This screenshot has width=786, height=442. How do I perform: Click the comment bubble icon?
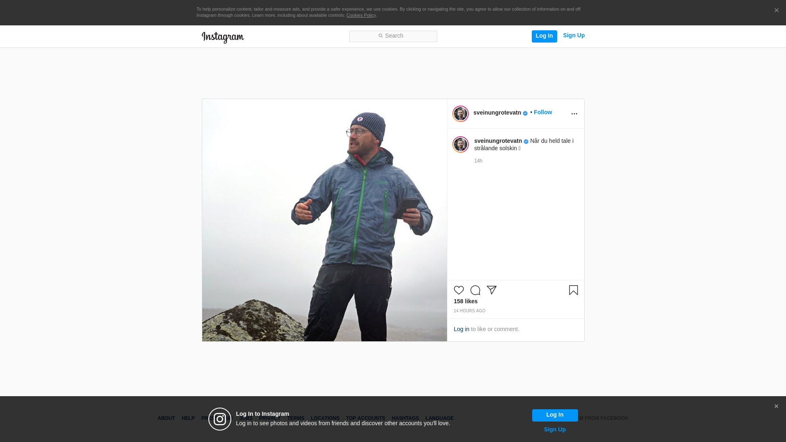475,290
